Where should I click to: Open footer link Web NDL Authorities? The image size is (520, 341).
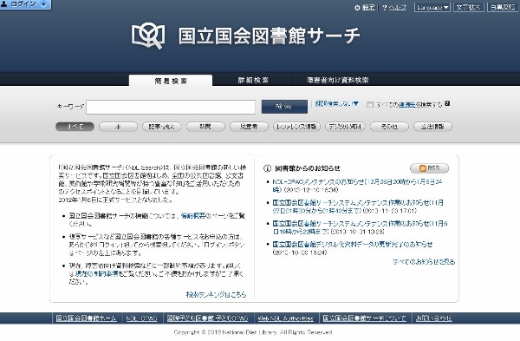285,318
